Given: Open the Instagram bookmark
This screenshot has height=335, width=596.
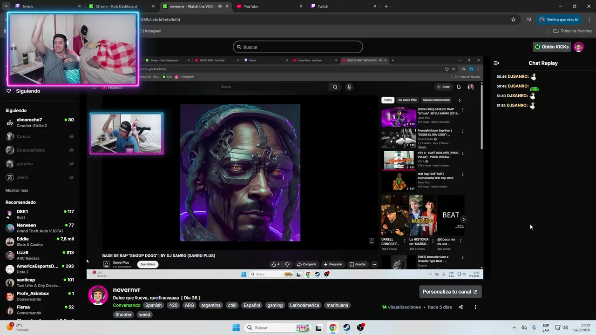Looking at the screenshot, I should click(x=150, y=31).
